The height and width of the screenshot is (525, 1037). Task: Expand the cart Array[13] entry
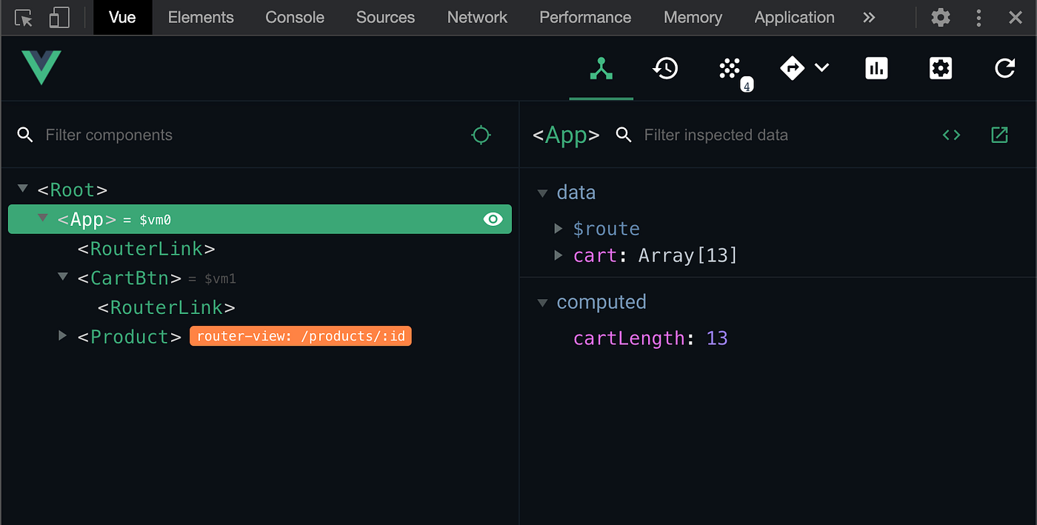pos(559,255)
